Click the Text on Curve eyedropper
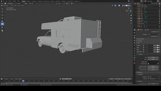This screenshot has height=91, width=161. tap(158, 64)
